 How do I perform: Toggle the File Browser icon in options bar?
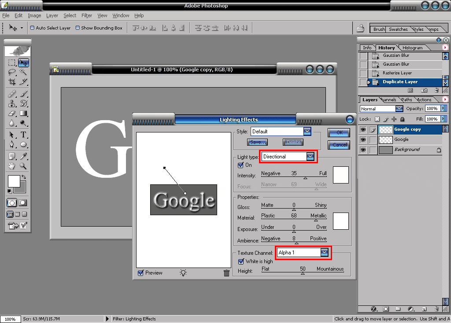(x=360, y=28)
